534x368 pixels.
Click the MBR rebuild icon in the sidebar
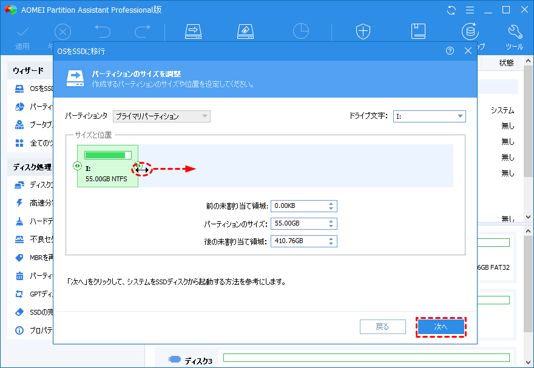19,258
